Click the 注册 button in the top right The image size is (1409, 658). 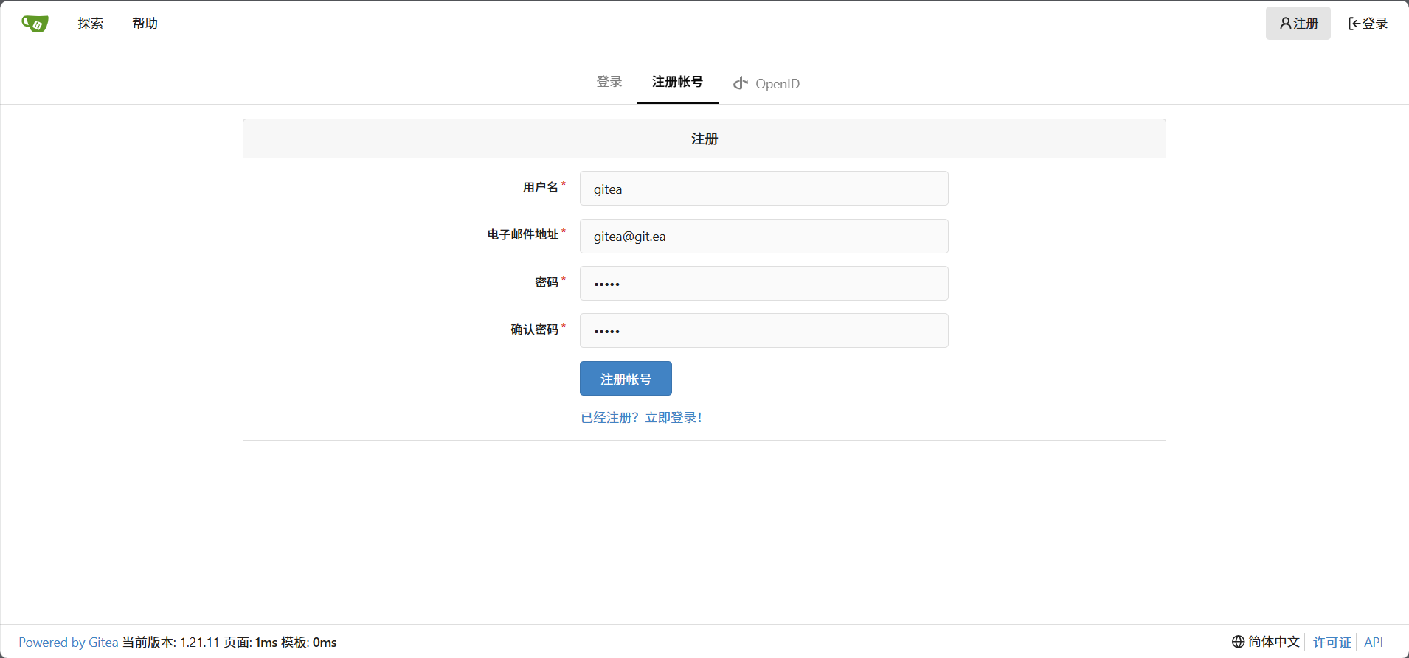click(x=1298, y=24)
